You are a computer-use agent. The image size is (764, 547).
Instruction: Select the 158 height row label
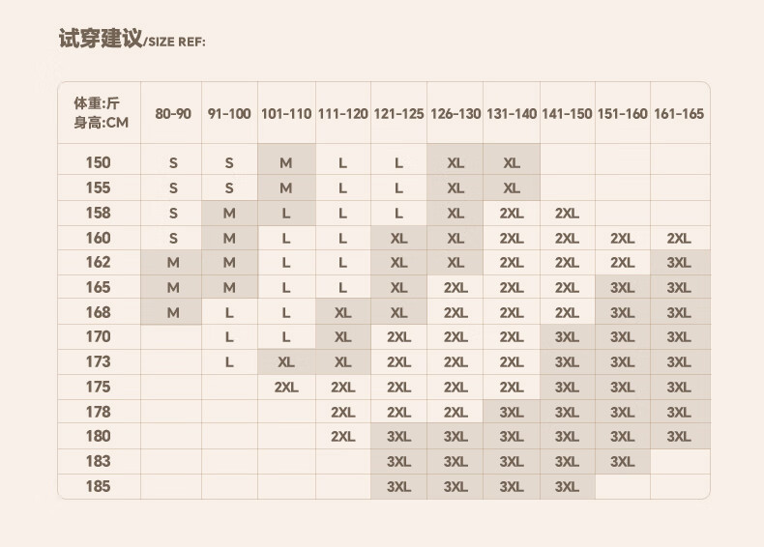click(x=99, y=213)
